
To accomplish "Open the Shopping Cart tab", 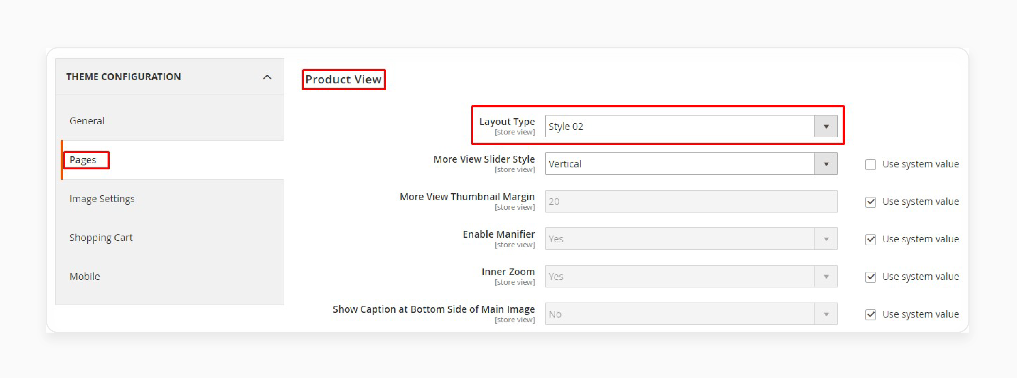I will pyautogui.click(x=101, y=238).
